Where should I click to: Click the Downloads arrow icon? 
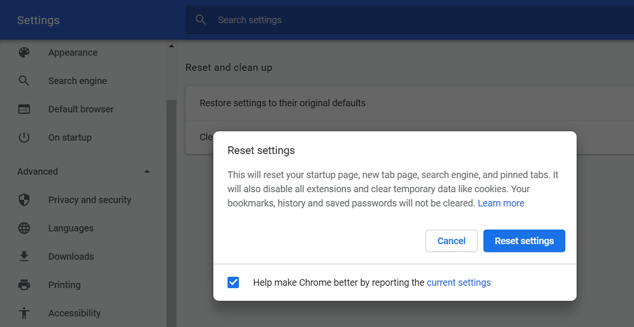24,257
